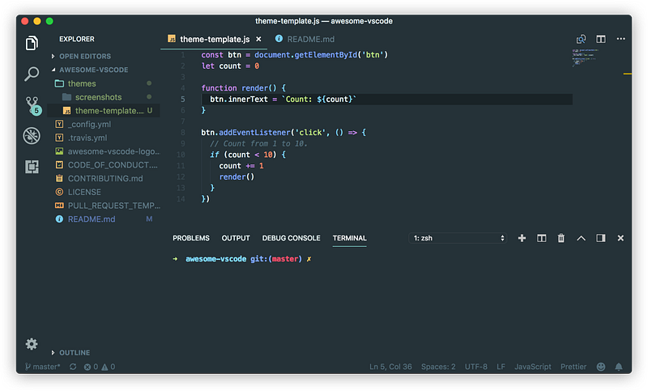Click the code minimap preview
The image size is (648, 391).
pos(585,57)
